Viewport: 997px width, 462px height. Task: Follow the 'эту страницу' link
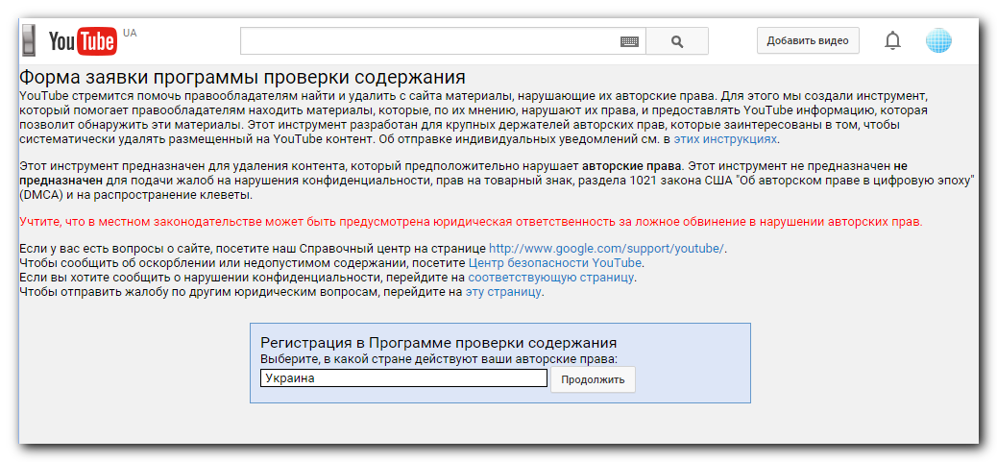tap(503, 292)
